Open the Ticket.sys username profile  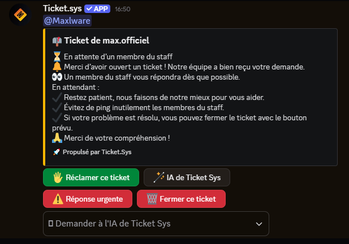pos(62,9)
